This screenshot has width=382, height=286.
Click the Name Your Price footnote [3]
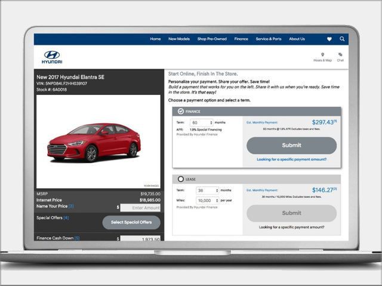tap(71, 206)
